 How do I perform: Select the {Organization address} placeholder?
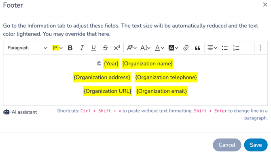click(x=102, y=77)
